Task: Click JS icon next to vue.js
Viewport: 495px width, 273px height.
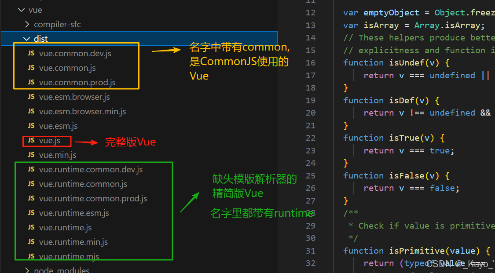Action: click(x=31, y=140)
